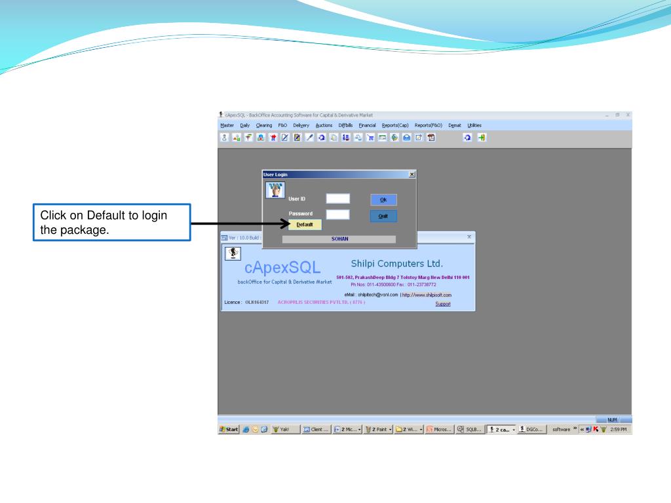
Task: Click the green exit door toolbar icon
Action: click(x=482, y=138)
